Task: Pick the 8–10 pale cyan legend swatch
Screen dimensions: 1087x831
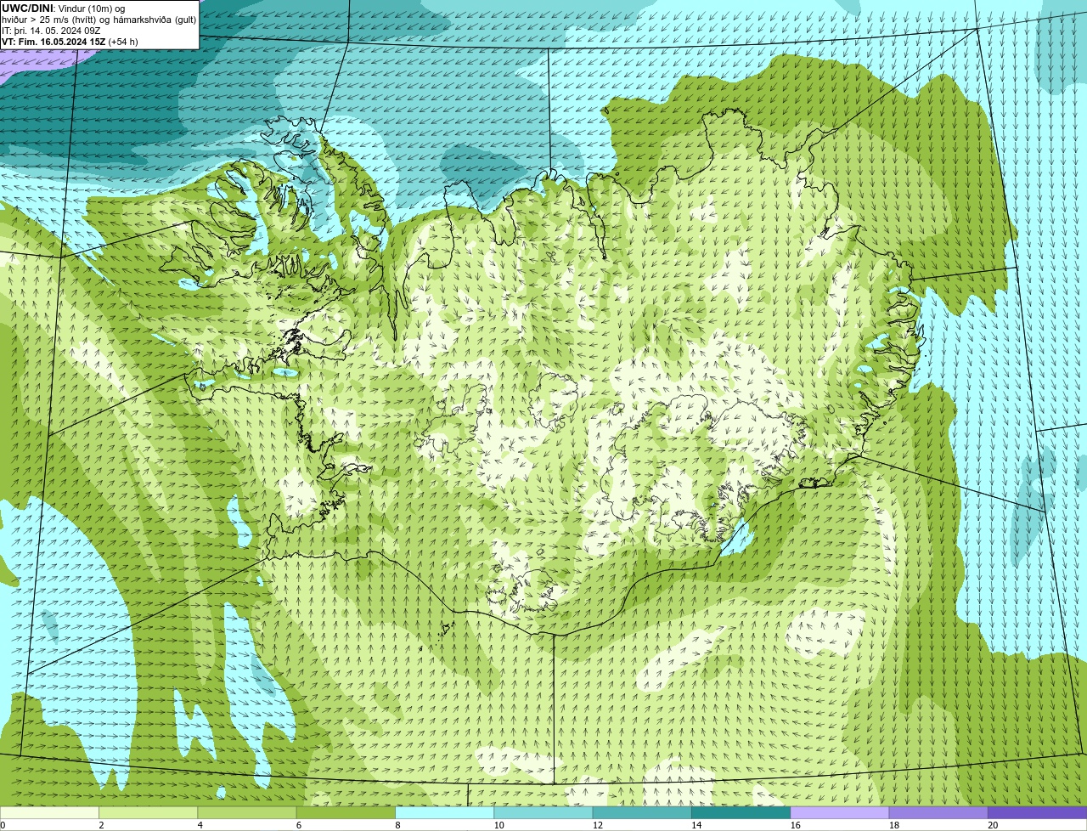Action: pos(444,812)
